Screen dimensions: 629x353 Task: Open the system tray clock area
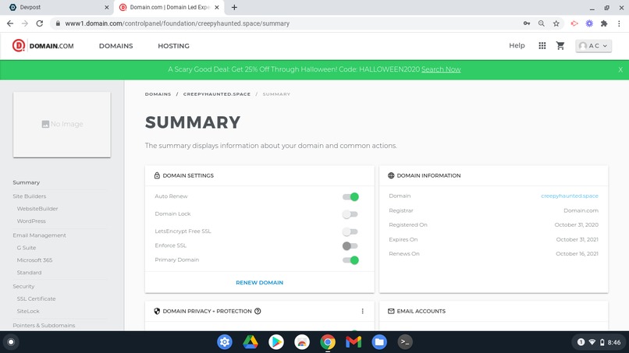[x=599, y=342]
